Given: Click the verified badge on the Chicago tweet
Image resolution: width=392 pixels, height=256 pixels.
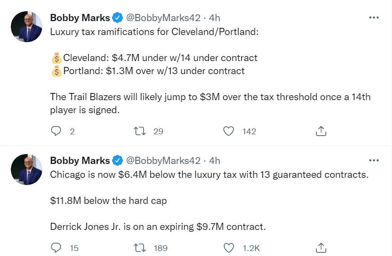Looking at the screenshot, I should coord(117,161).
